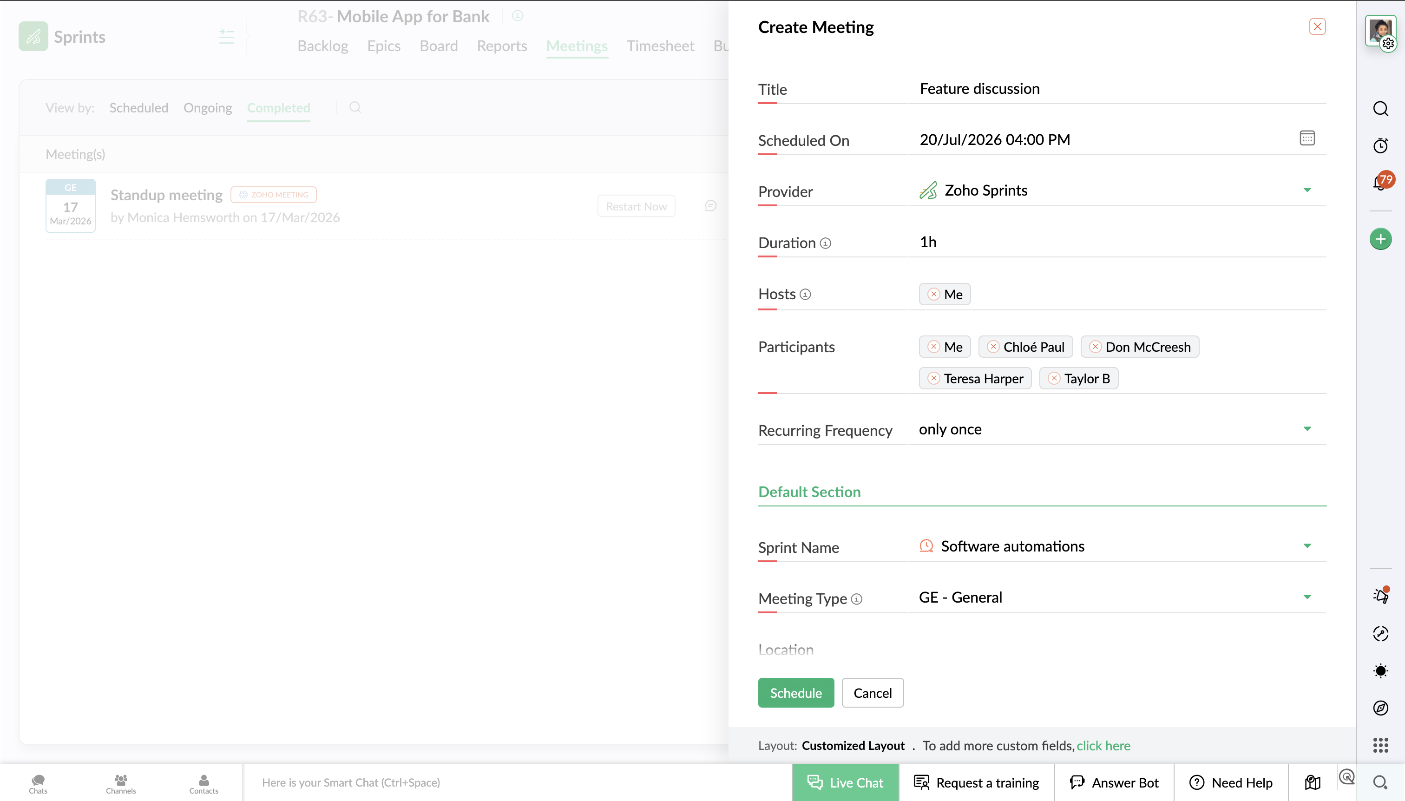Open global search in right sidebar

(x=1380, y=108)
